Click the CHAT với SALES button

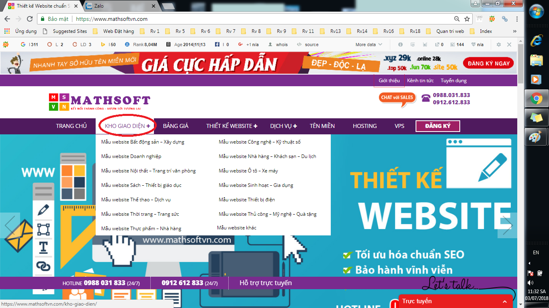[397, 99]
